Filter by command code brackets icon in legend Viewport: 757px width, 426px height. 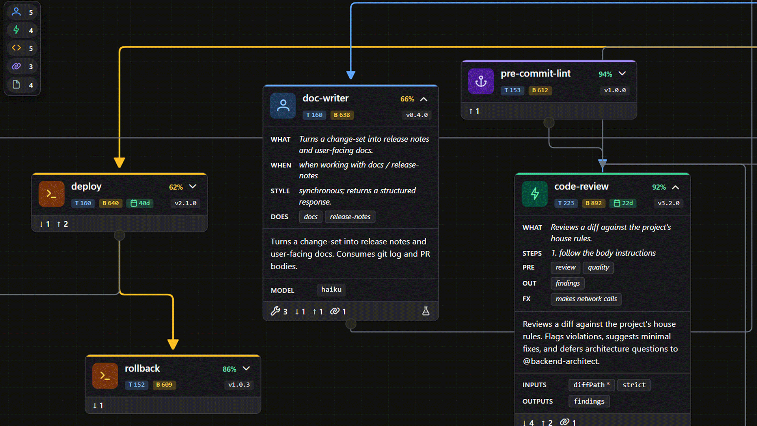[x=16, y=48]
